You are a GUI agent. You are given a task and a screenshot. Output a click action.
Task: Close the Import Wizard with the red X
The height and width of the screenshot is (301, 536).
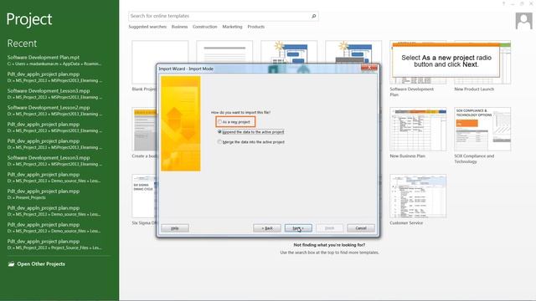[369, 68]
